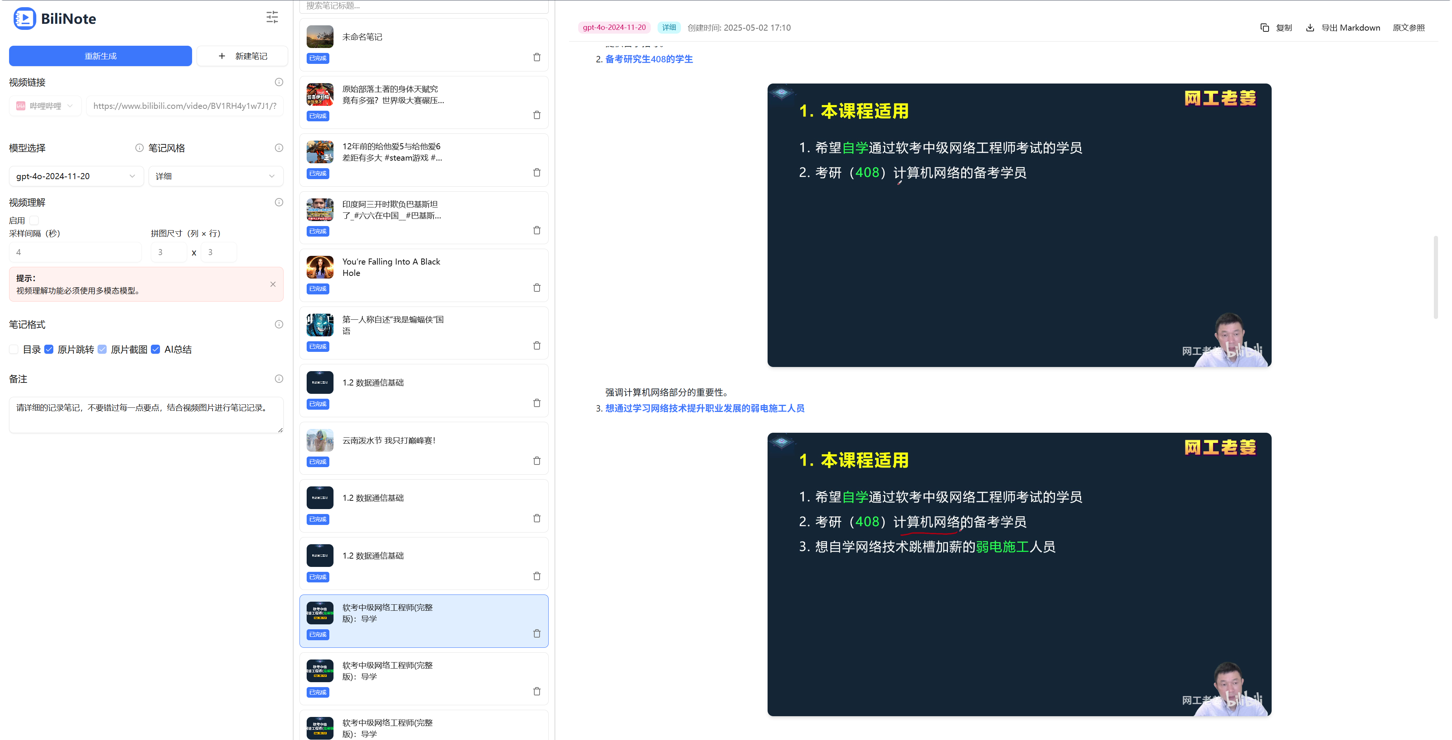
Task: Enable the 启用 toggle under 视频理解
Action: click(34, 220)
